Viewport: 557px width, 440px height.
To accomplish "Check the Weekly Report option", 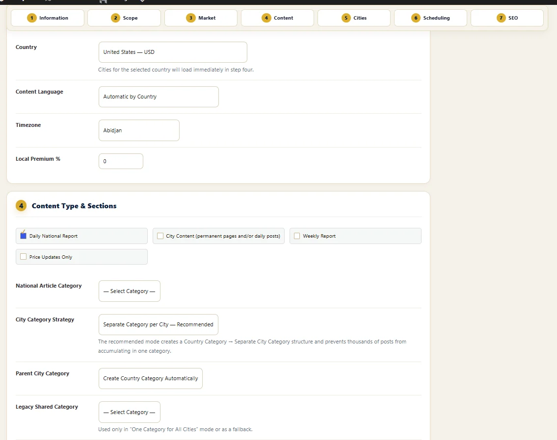I will (x=297, y=236).
